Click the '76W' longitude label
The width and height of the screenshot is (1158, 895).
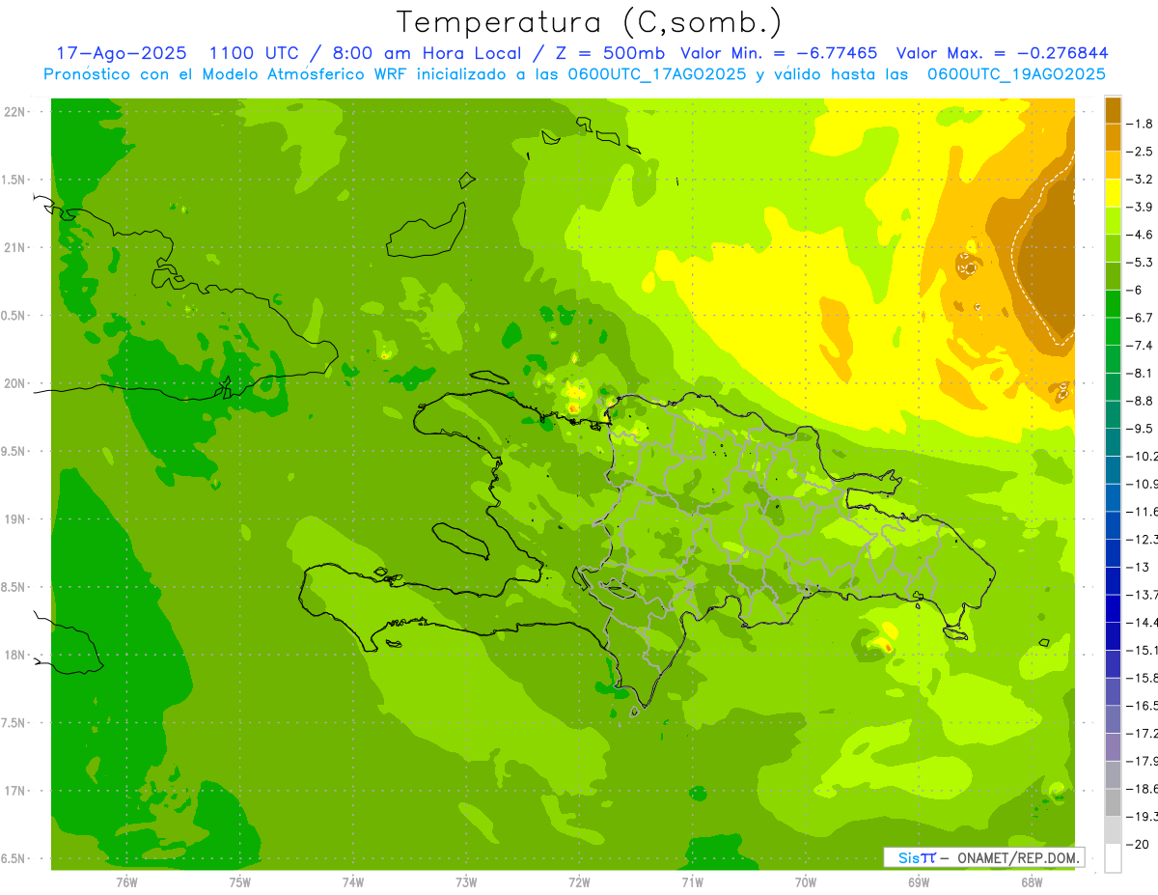point(126,881)
